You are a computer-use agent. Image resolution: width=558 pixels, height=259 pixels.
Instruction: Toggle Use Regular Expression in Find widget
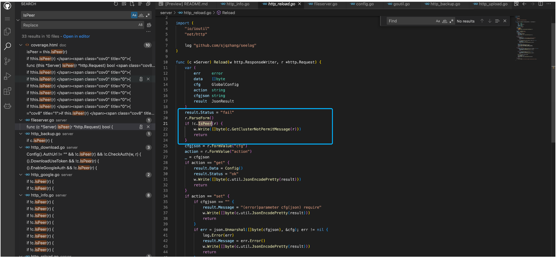tap(451, 21)
